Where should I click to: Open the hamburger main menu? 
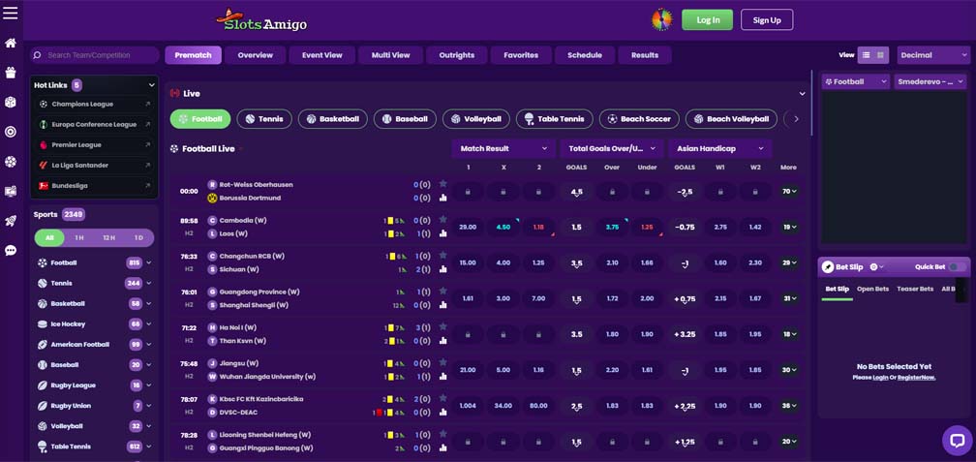10,13
